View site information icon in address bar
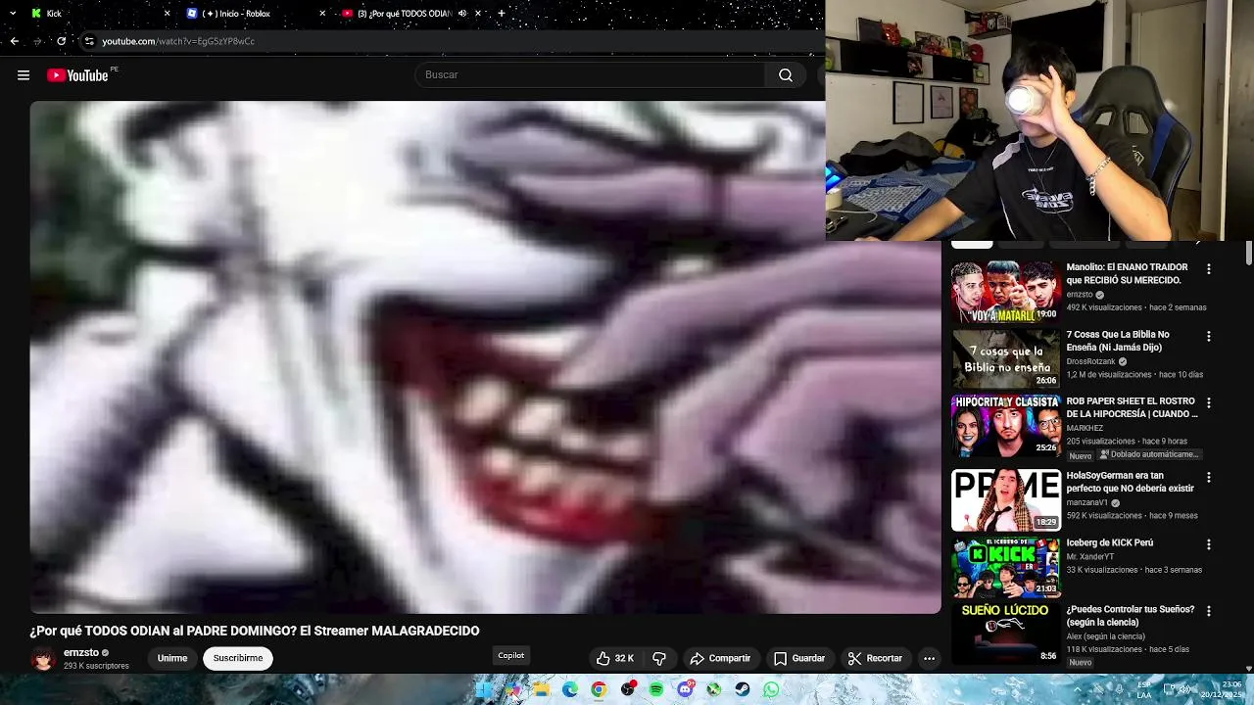1254x705 pixels. [x=89, y=41]
